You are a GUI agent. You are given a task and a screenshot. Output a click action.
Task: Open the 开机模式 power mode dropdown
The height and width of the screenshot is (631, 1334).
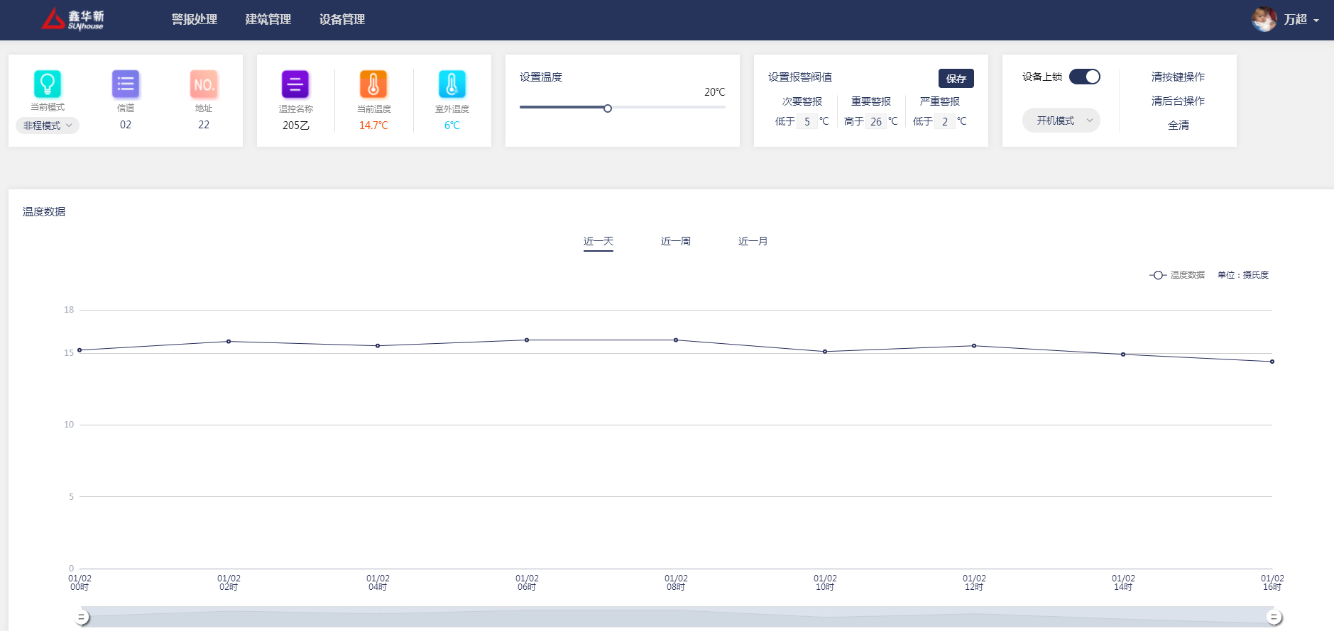(1061, 121)
